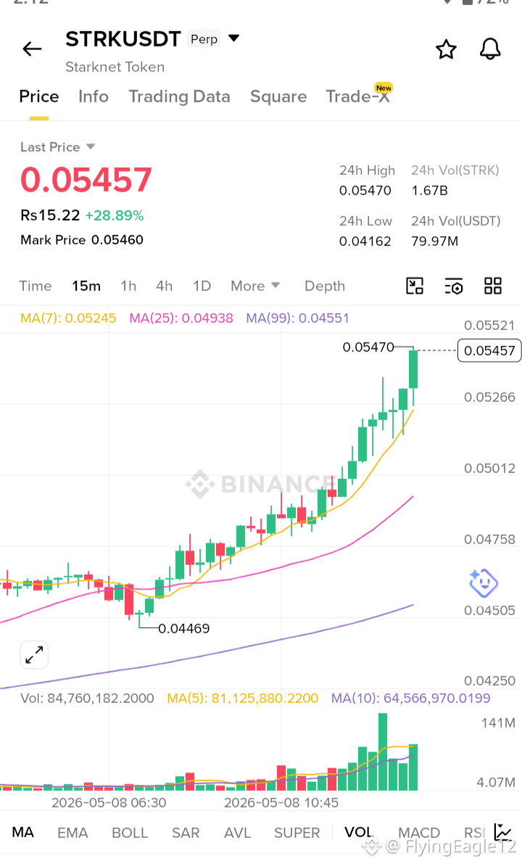Tap the 24h Vol(USDT) value 79.97M

[434, 242]
